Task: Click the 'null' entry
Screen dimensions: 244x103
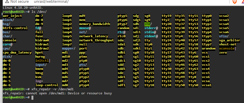Action: point(83,44)
